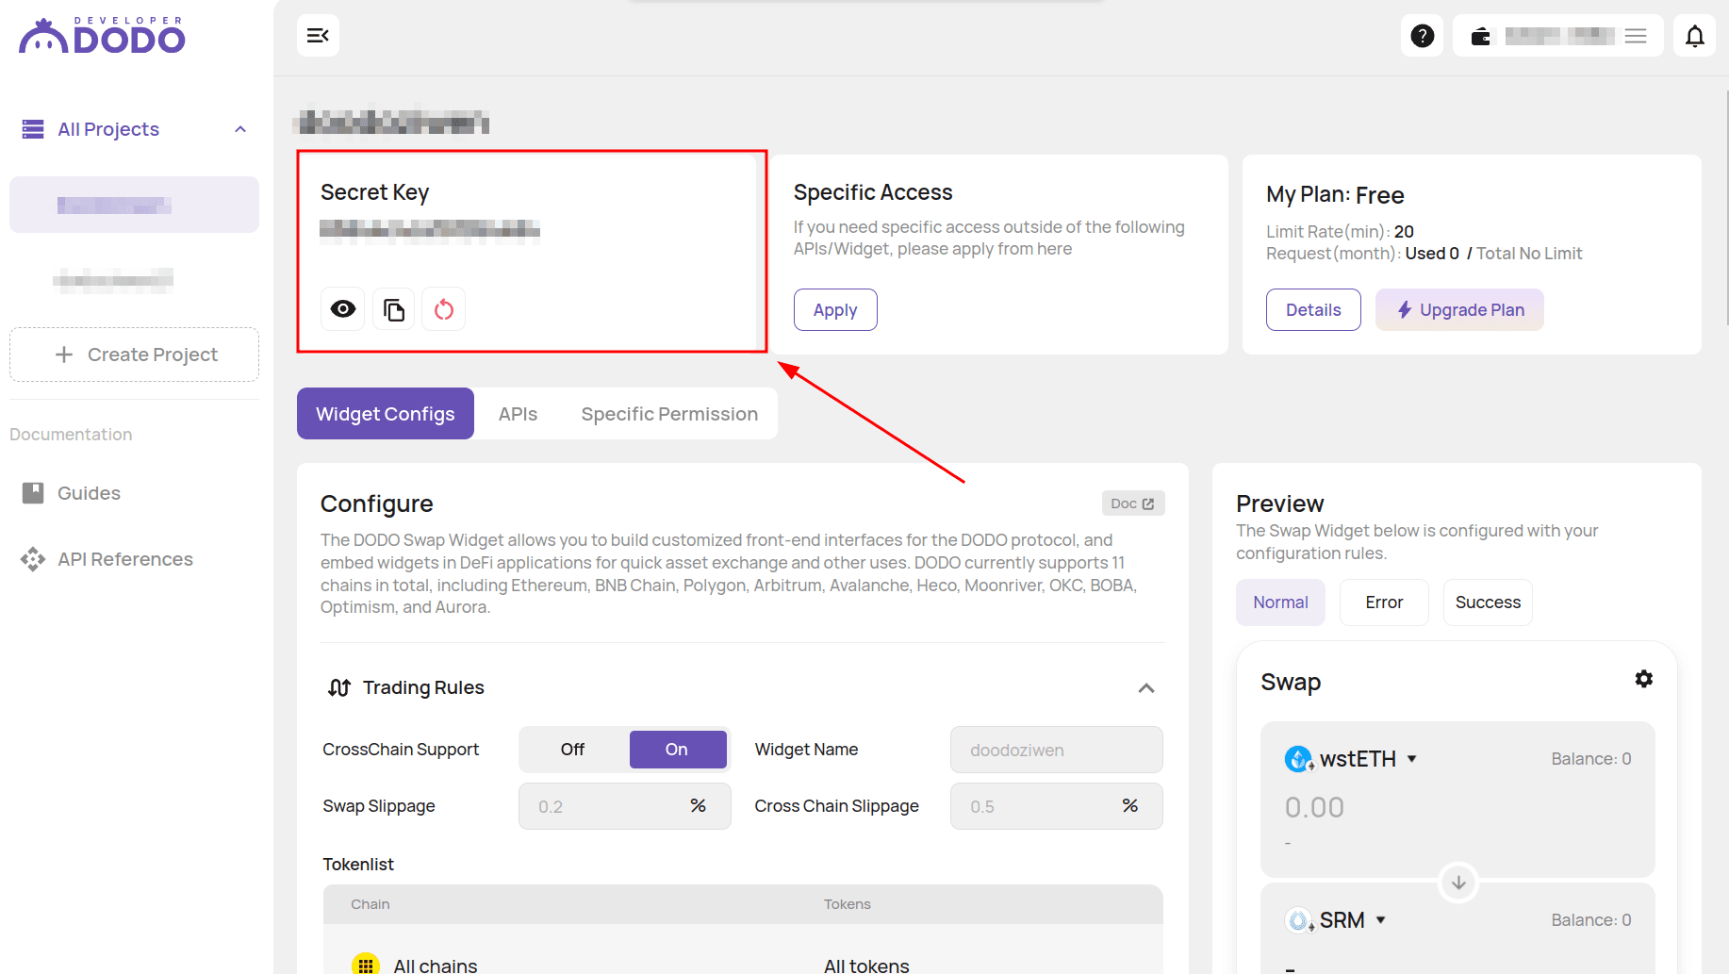Turn CrossChain Support On
Viewport: 1729px width, 974px height.
click(x=677, y=750)
